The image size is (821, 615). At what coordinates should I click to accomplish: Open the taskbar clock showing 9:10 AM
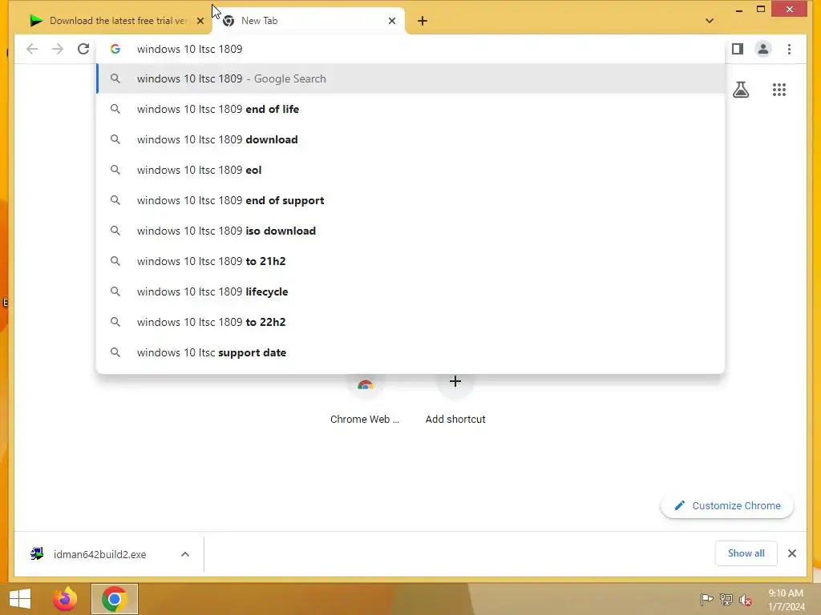coord(786,600)
